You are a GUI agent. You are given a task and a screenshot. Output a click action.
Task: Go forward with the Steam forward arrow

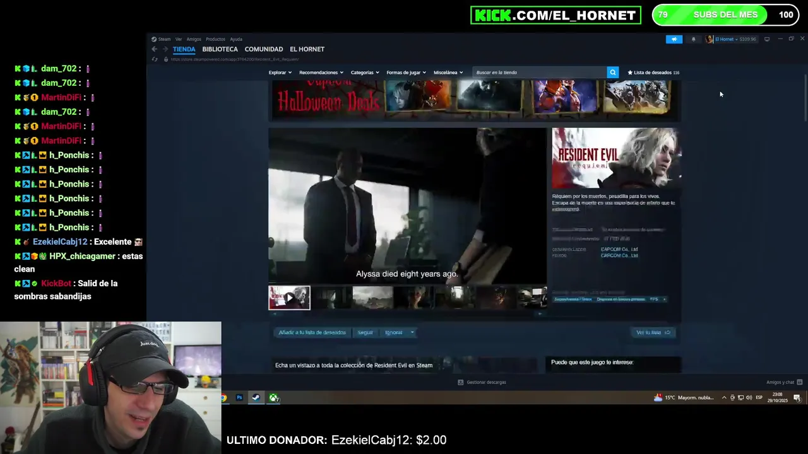(x=165, y=49)
